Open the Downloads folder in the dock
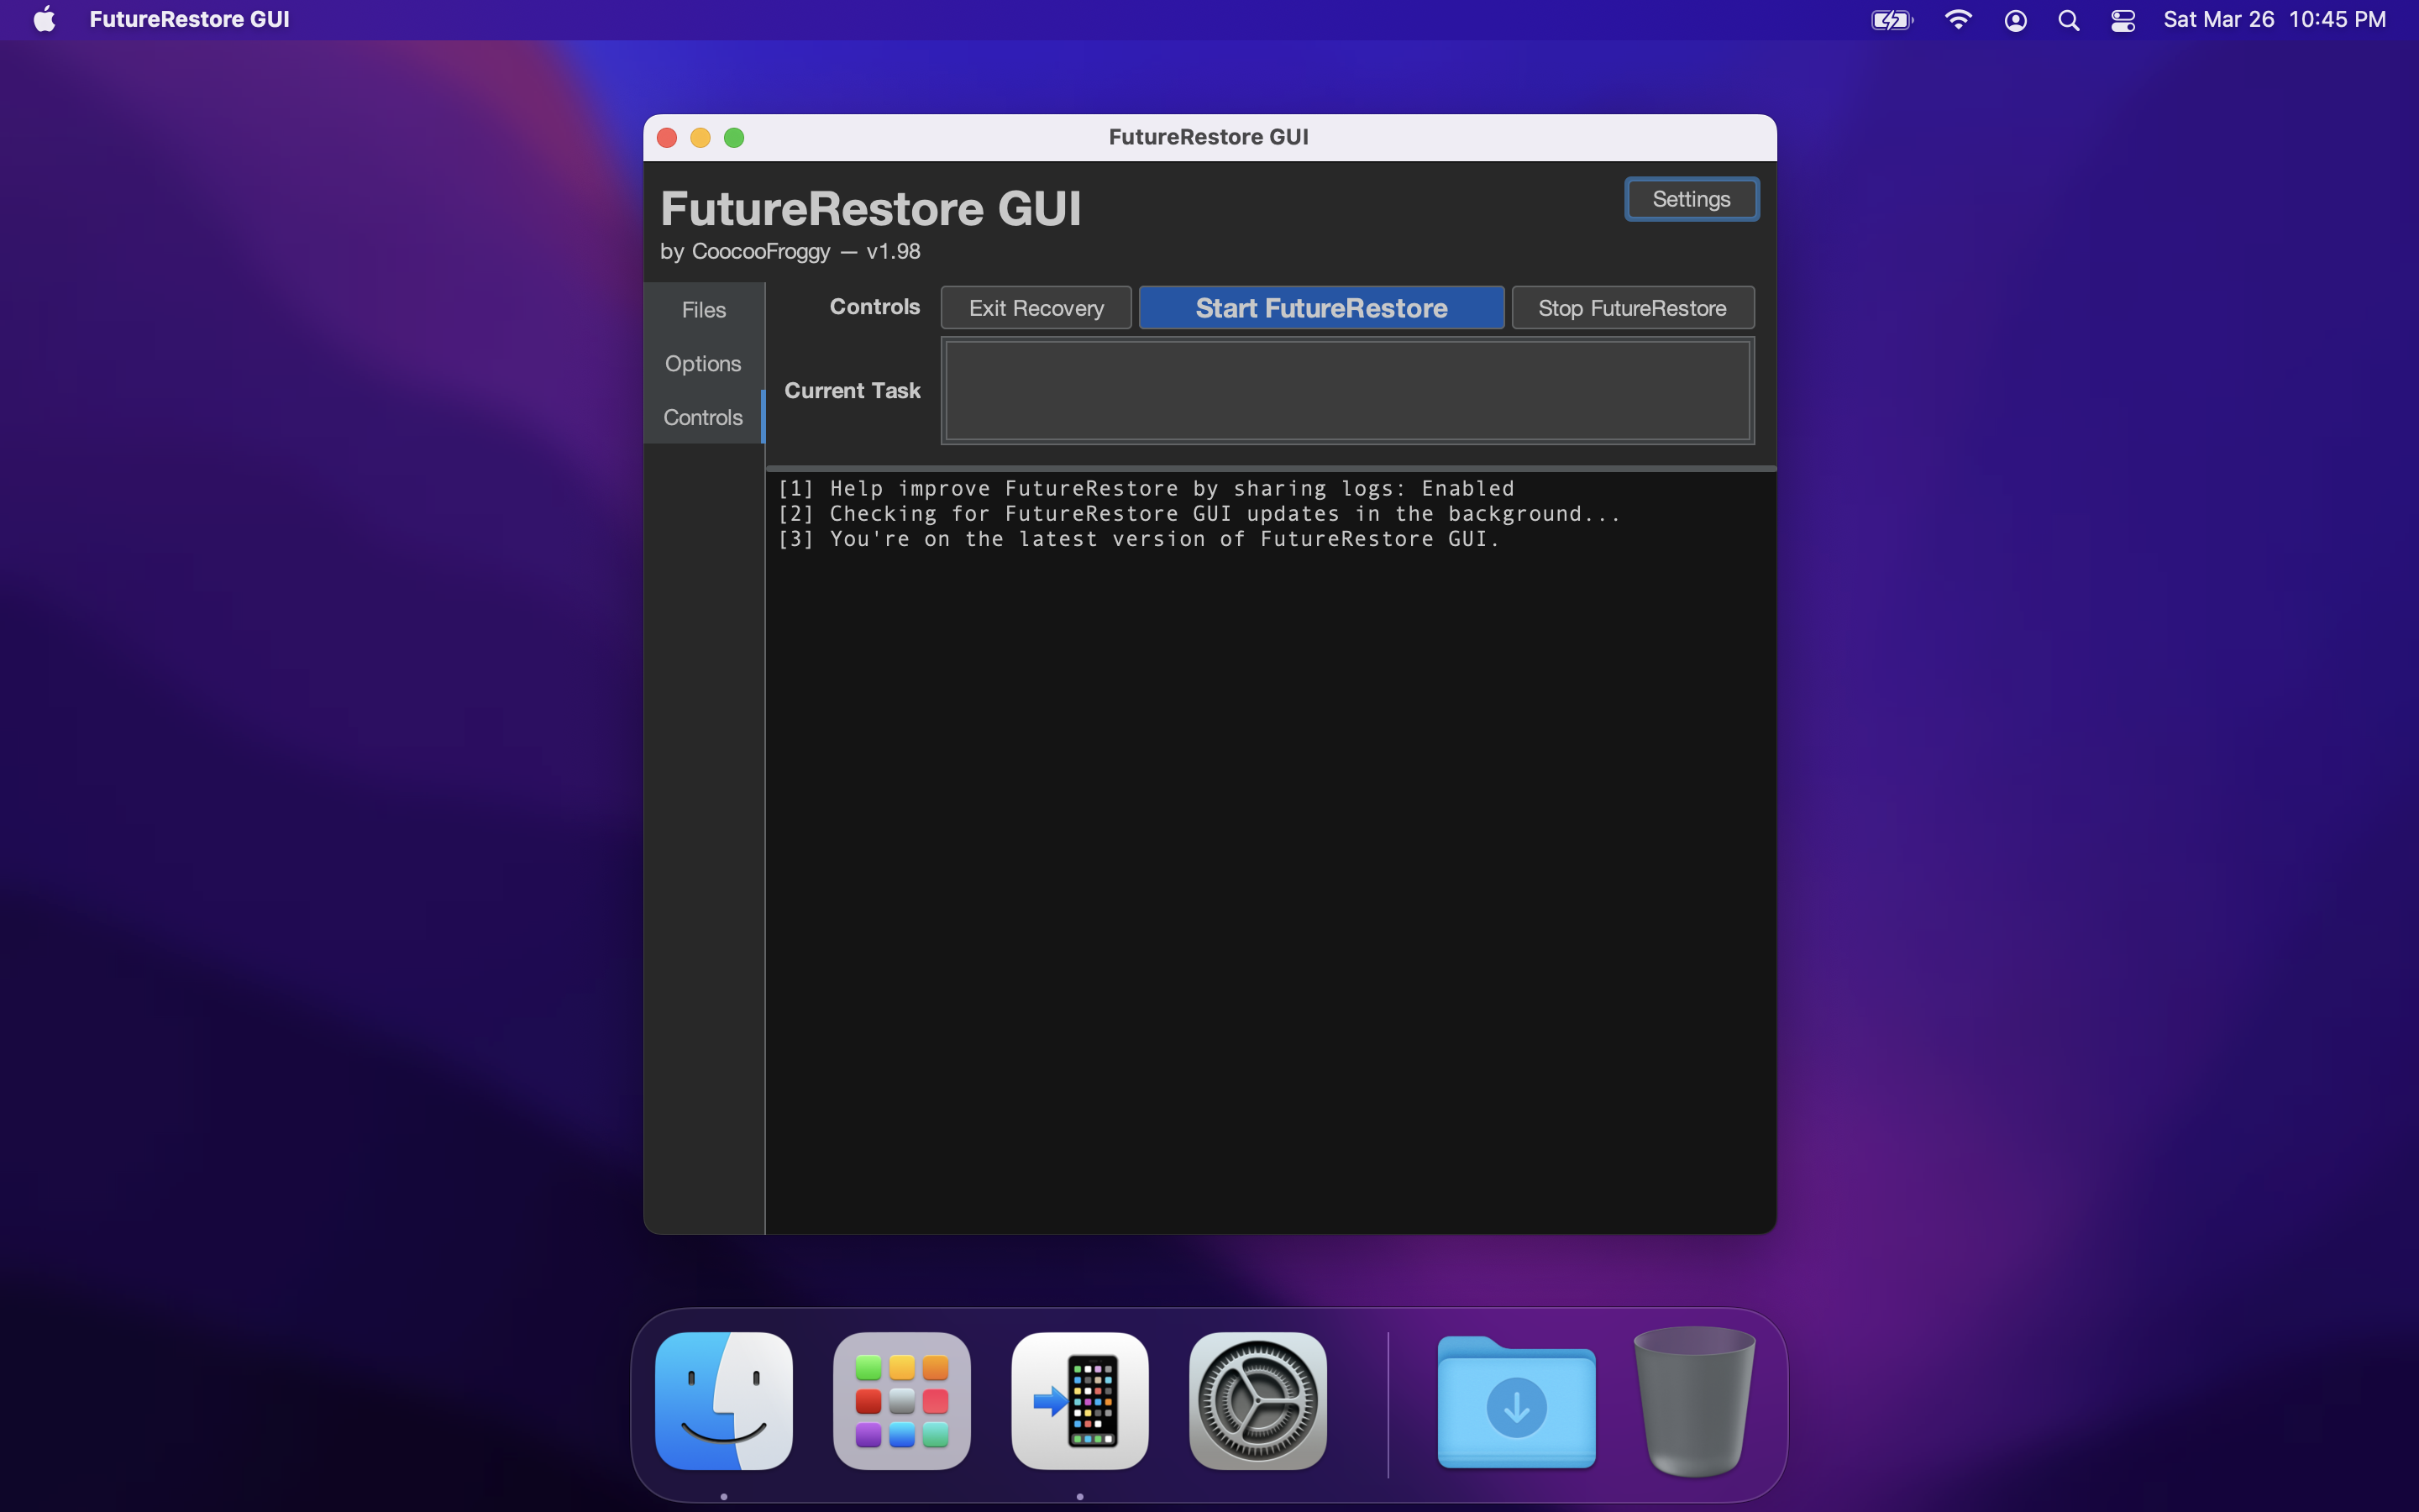The image size is (2419, 1512). tap(1515, 1402)
